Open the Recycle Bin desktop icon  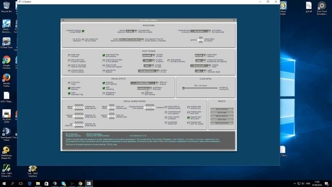tap(6, 7)
